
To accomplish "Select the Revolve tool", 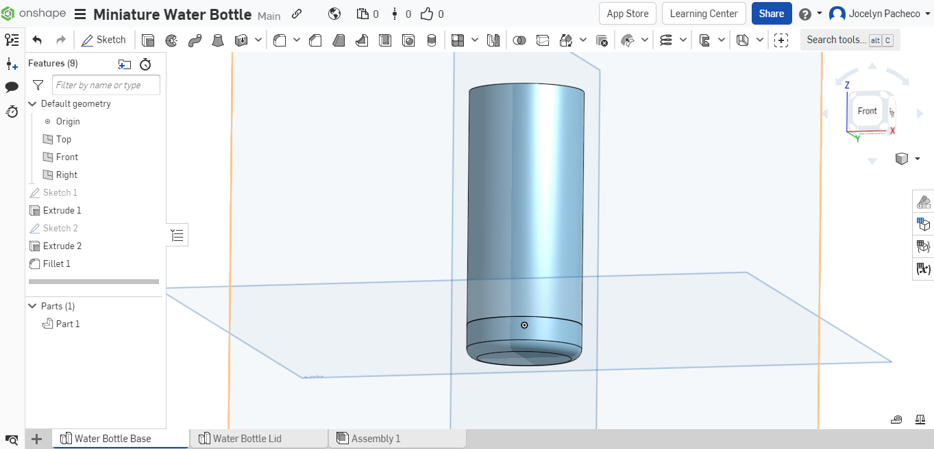I will (171, 40).
